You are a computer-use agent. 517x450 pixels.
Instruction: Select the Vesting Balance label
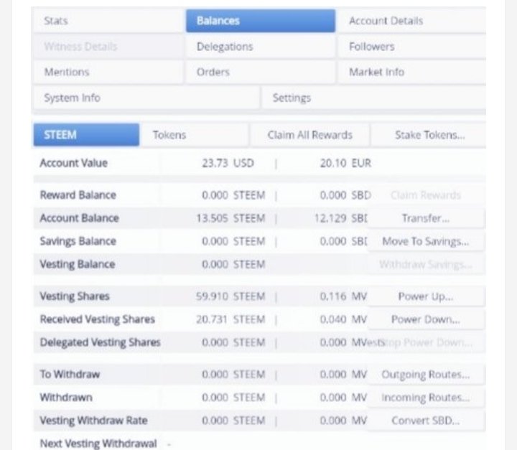coord(78,264)
